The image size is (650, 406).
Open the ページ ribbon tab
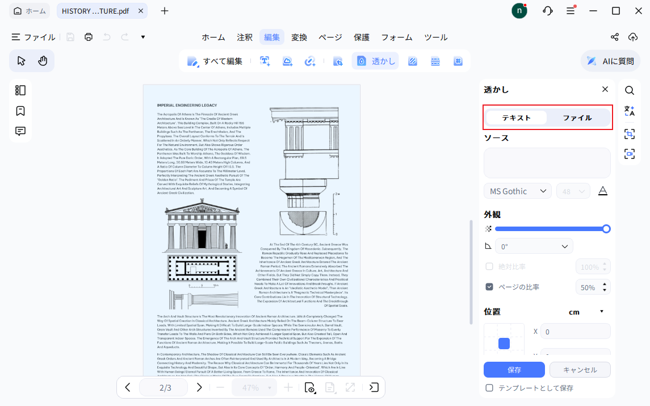click(330, 37)
